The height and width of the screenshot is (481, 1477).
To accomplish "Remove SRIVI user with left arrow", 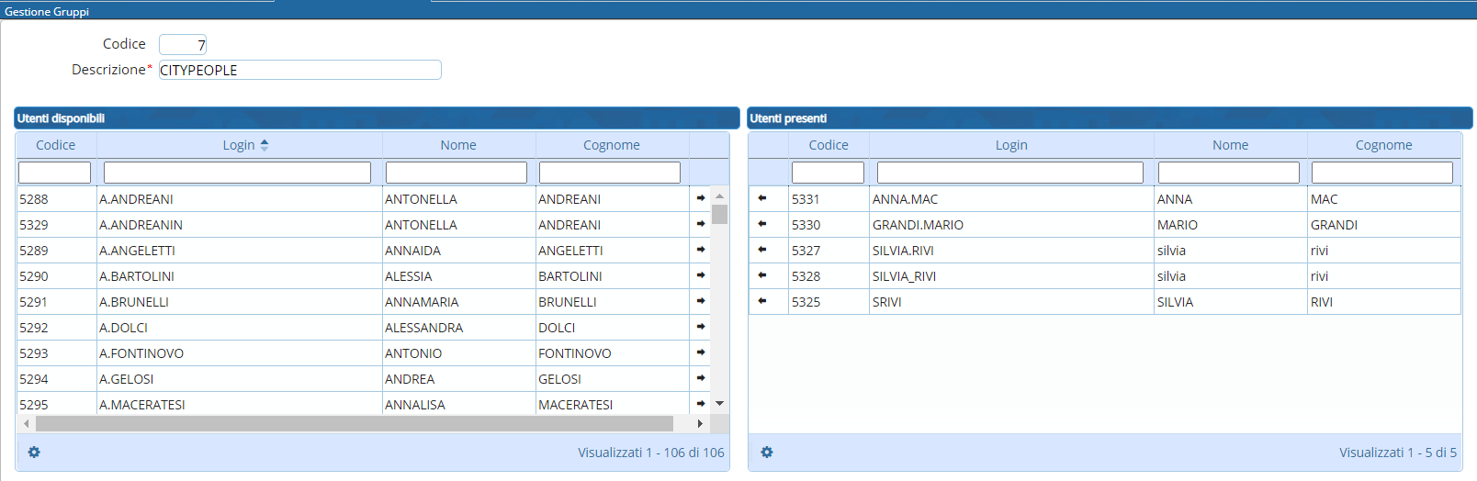I will pos(762,301).
